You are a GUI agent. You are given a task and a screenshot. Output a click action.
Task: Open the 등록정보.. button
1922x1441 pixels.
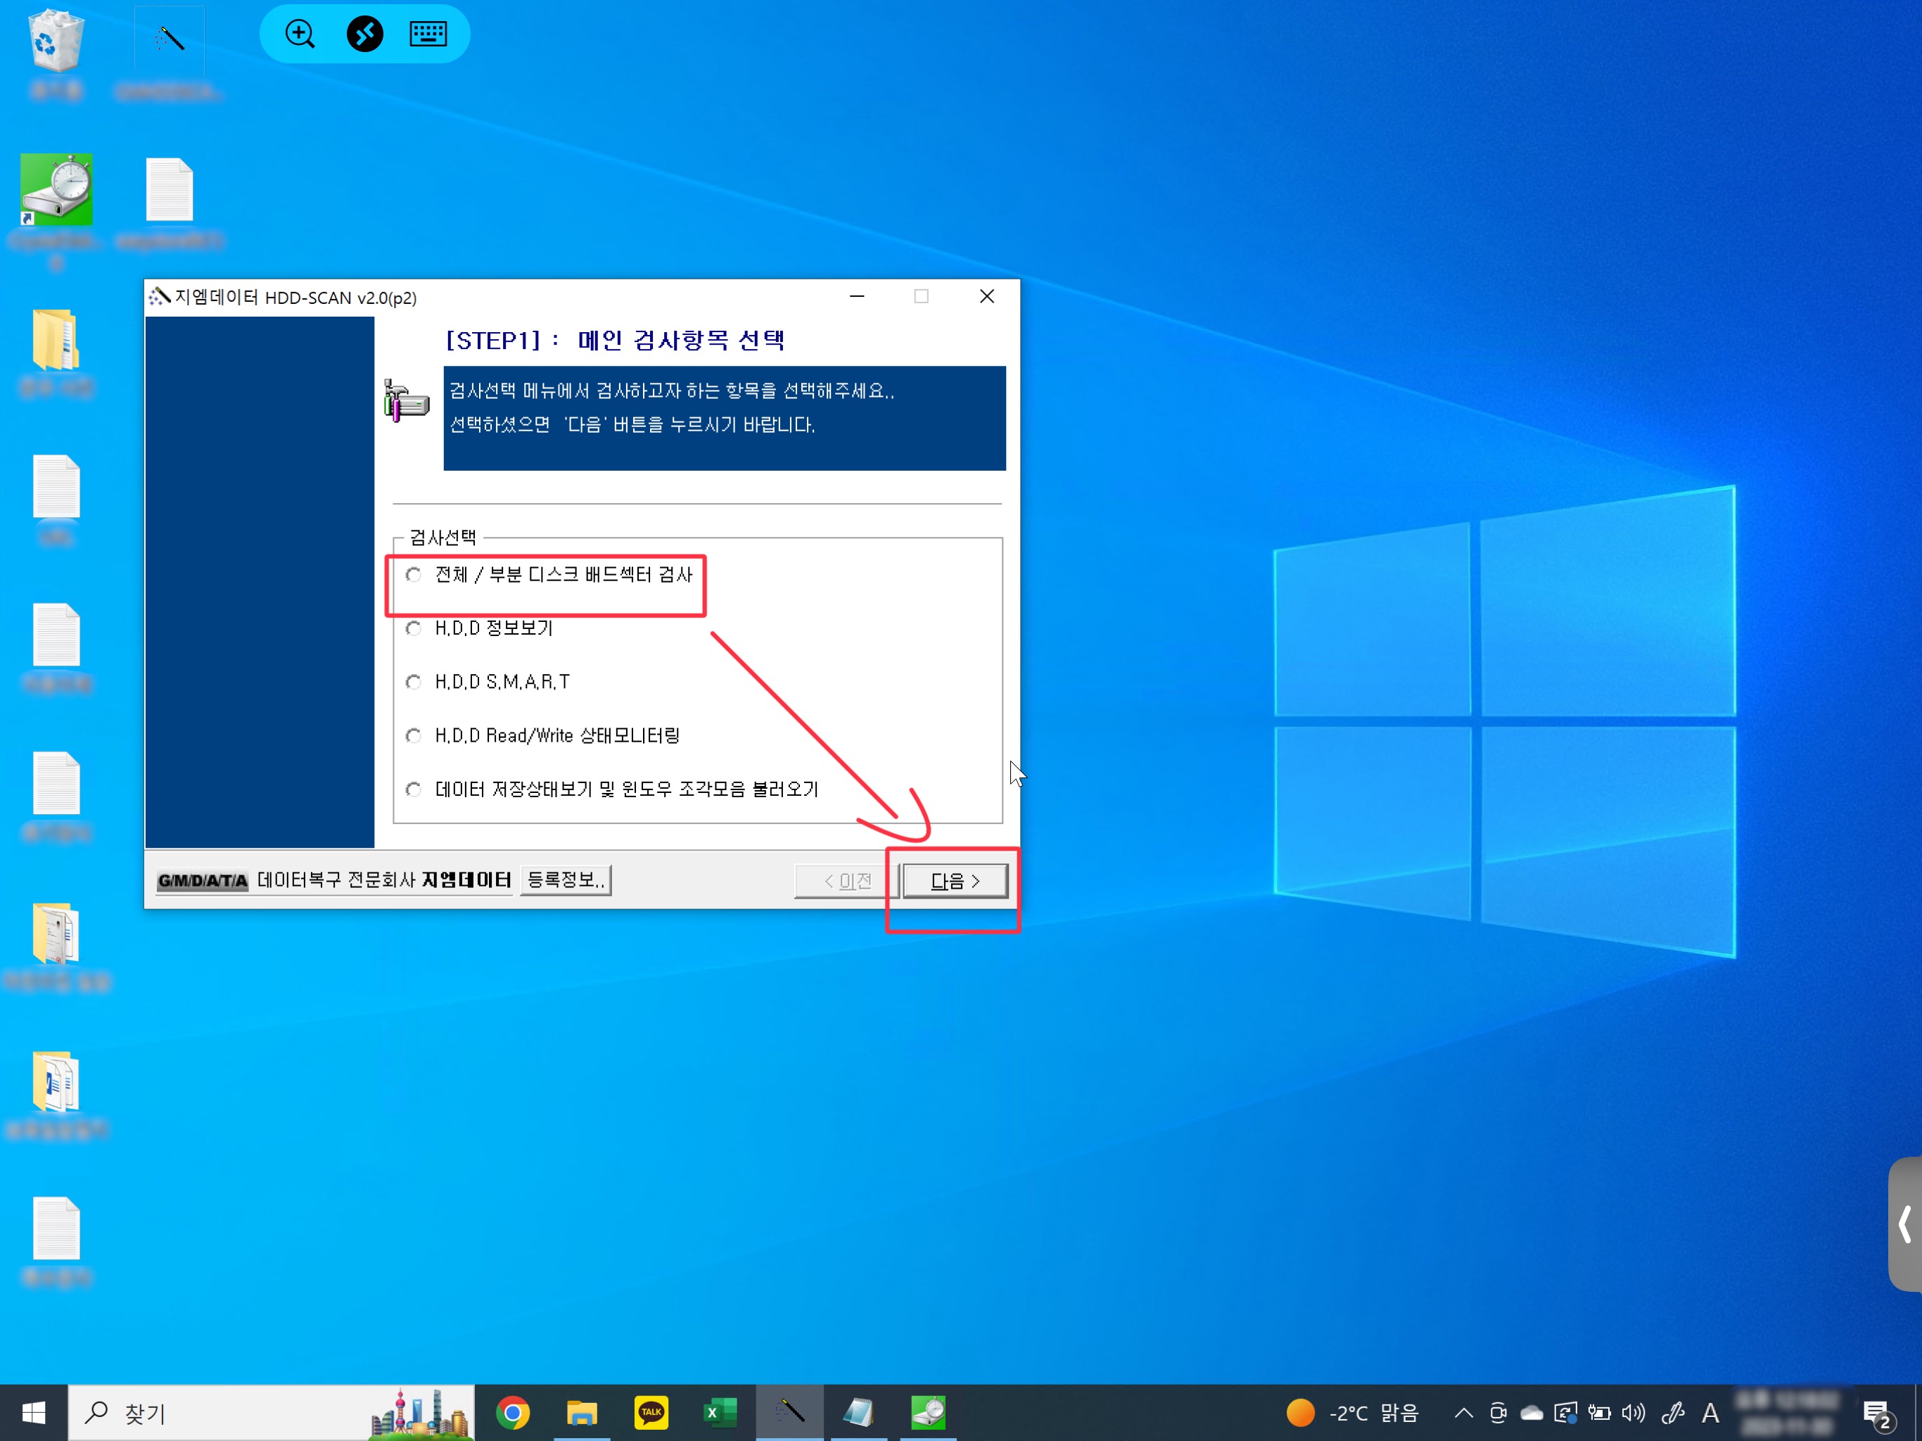(565, 880)
